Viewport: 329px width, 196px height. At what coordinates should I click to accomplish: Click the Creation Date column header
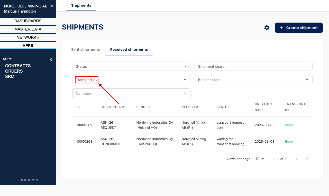tap(263, 107)
